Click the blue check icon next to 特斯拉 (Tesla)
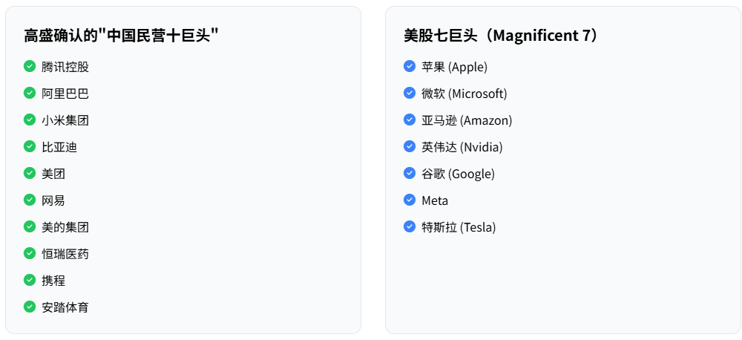The height and width of the screenshot is (340, 742). [x=409, y=226]
